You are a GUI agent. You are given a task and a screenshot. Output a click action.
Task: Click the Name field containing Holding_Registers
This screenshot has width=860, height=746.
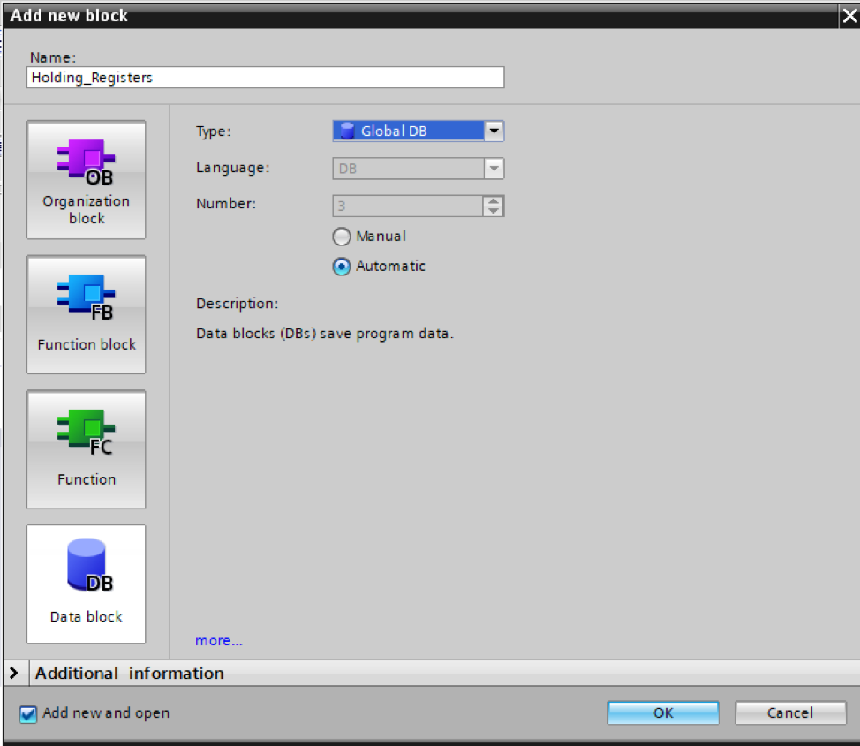[265, 78]
